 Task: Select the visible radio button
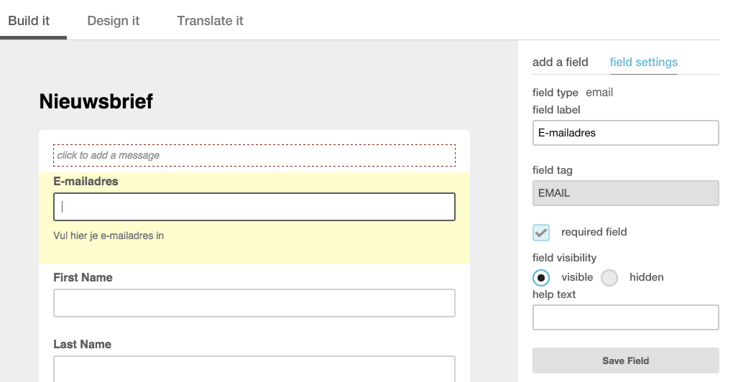click(541, 278)
